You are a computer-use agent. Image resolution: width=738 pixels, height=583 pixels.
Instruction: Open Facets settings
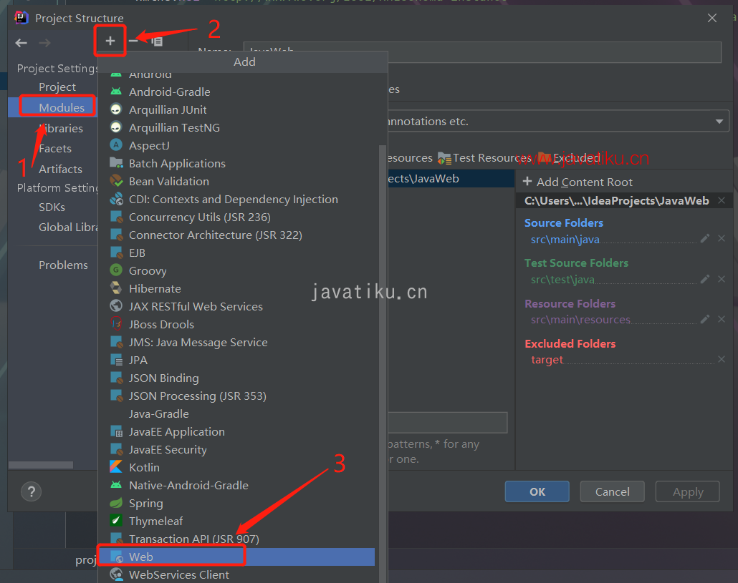click(x=55, y=149)
